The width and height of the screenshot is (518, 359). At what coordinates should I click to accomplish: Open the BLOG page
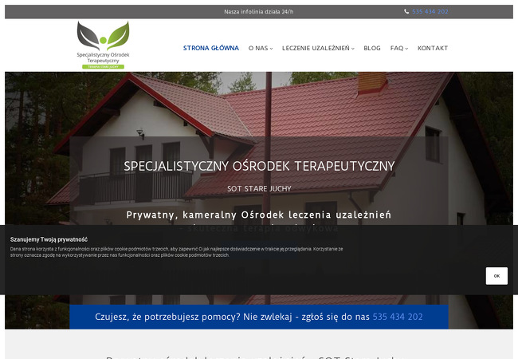pos(372,48)
